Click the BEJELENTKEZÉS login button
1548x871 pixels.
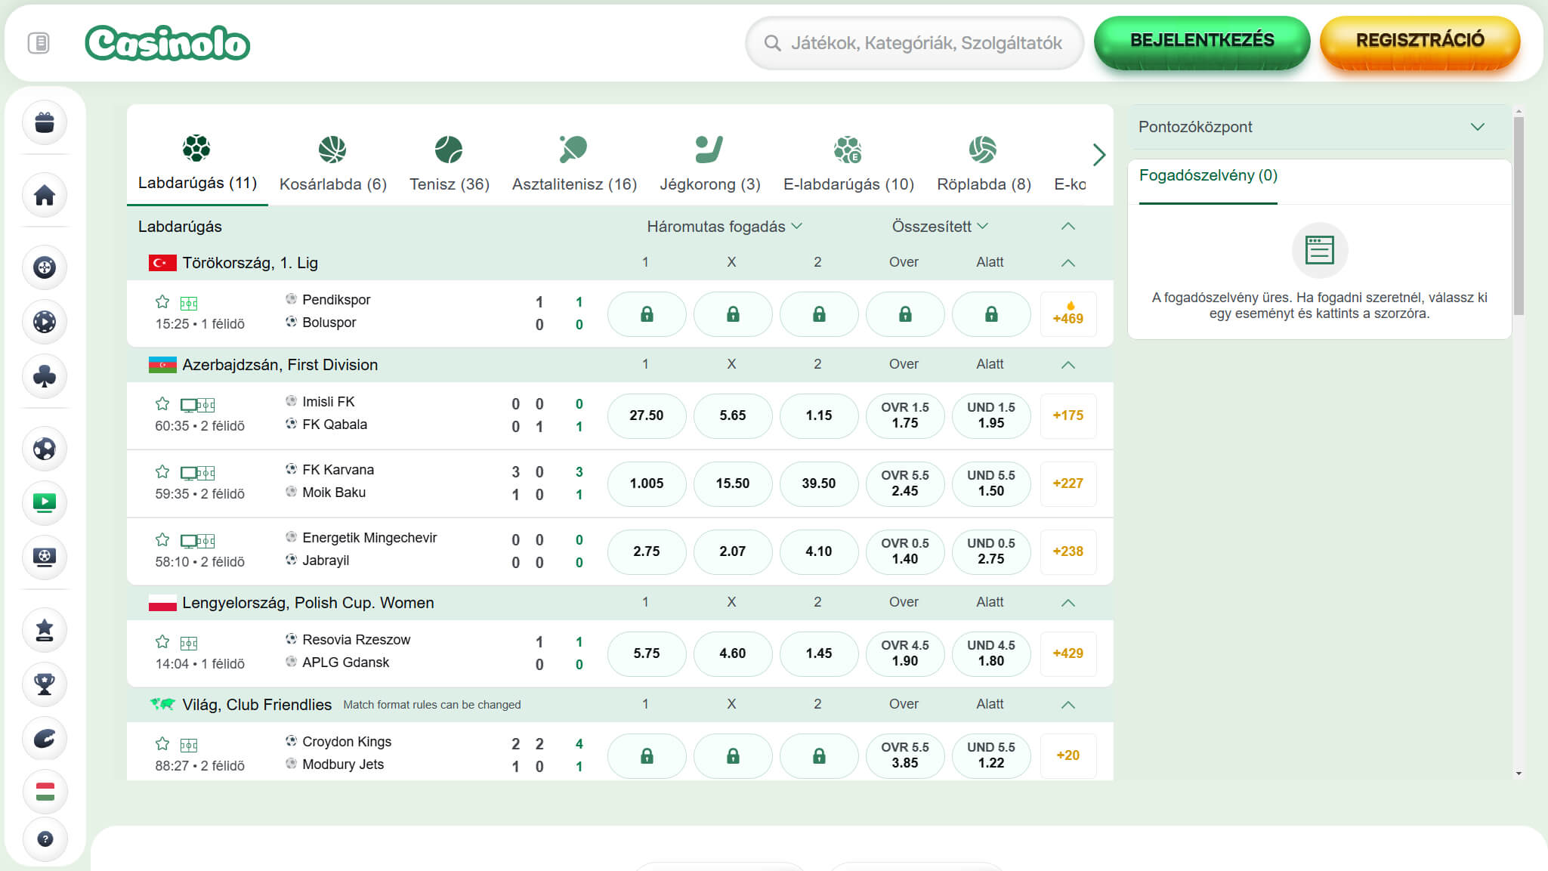pyautogui.click(x=1202, y=42)
